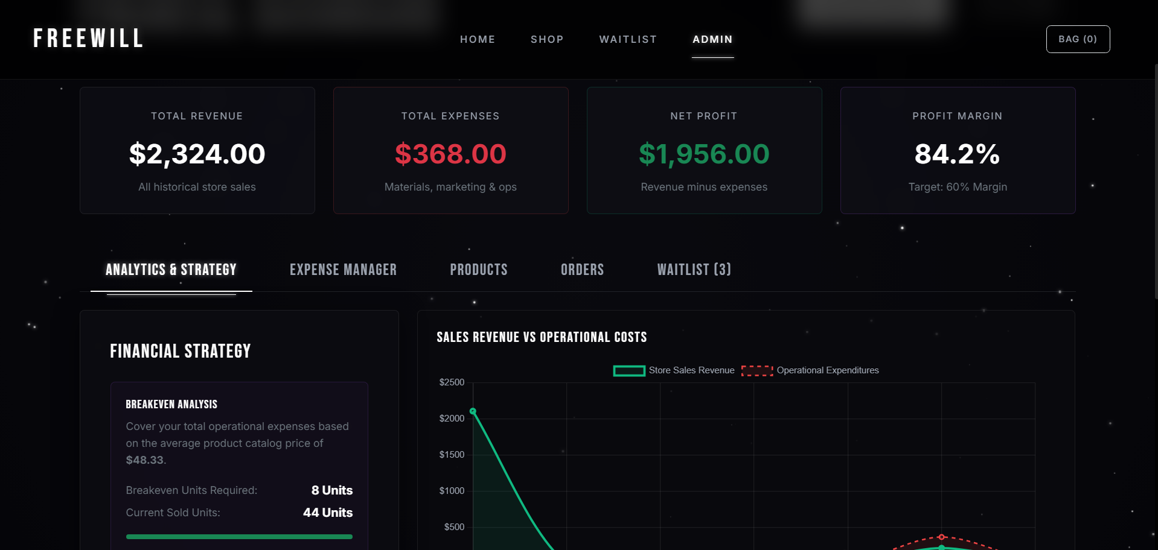The width and height of the screenshot is (1158, 550).
Task: Open the WAITLIST nav link in header
Action: [628, 39]
